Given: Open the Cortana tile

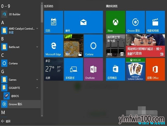Looking at the screenshot, I should [93, 46].
